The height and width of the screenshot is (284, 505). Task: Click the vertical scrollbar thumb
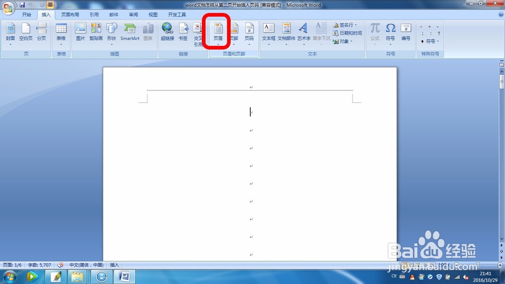(501, 81)
